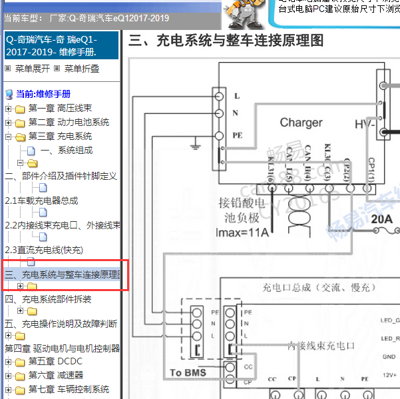Click the folder icon of 第一章 高压线束
Screen dimensions: 400x399
coord(20,109)
